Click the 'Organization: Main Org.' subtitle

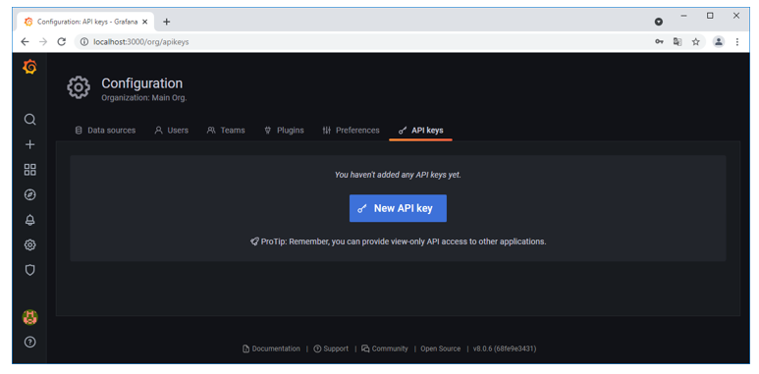point(144,98)
